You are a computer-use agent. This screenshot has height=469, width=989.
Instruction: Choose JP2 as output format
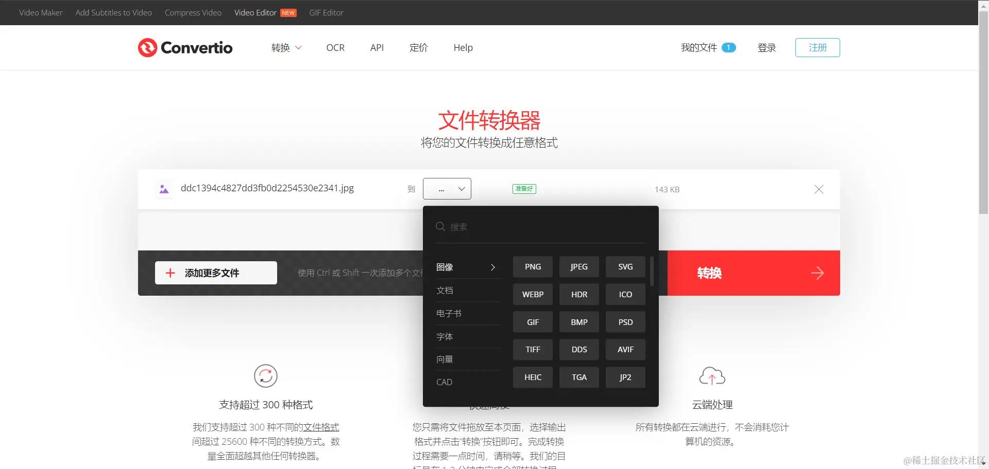(625, 377)
